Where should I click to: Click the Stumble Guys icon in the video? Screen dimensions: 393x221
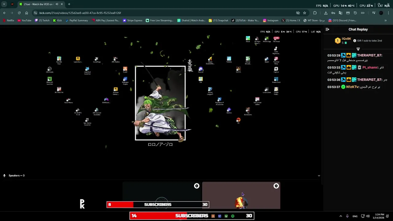(59, 60)
